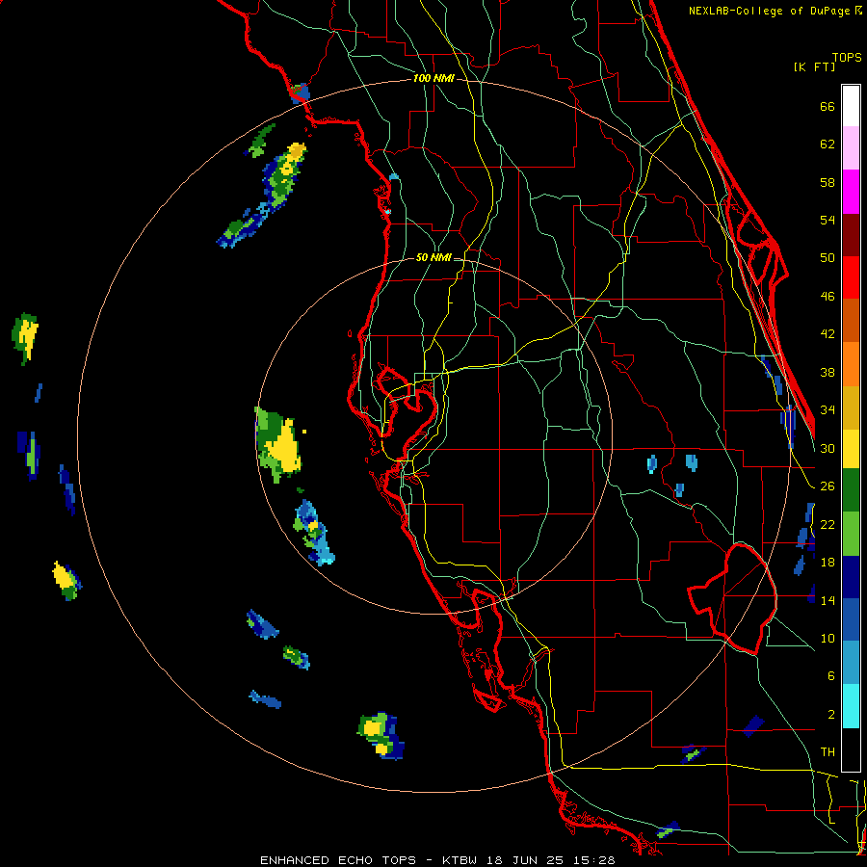Click the 10 legend value
This screenshot has height=867, width=867.
point(828,638)
